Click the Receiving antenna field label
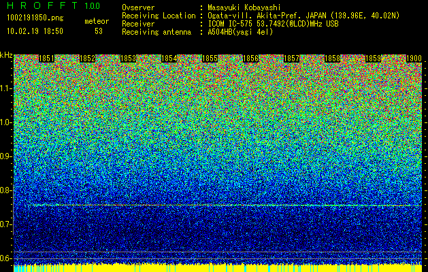Image resolution: width=428 pixels, height=272 pixels. (157, 32)
